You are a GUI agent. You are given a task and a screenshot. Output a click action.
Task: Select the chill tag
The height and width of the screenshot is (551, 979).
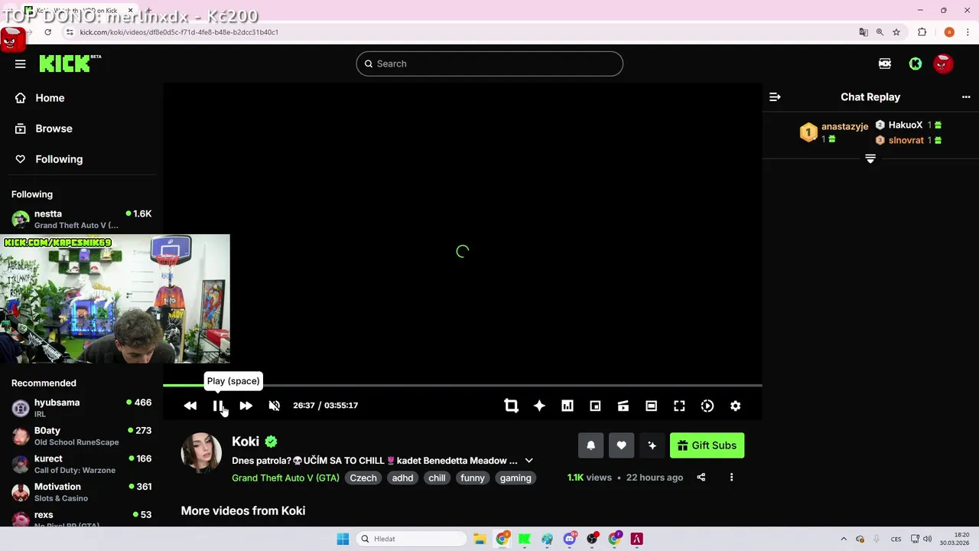coord(437,478)
